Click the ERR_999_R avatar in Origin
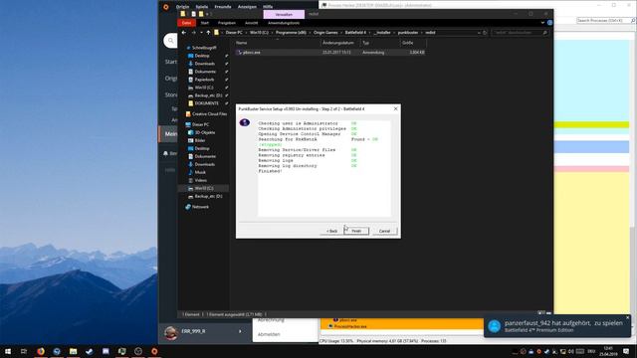 (171, 332)
